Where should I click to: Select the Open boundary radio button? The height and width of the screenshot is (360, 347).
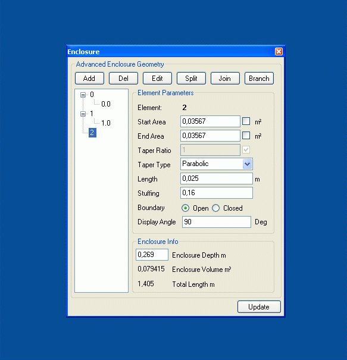185,208
